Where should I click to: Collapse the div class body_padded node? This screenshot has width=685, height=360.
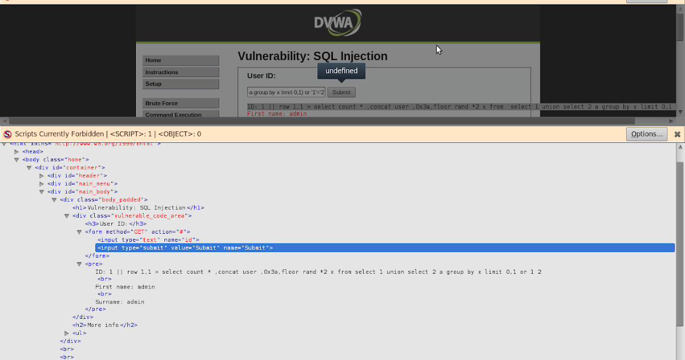(54, 199)
